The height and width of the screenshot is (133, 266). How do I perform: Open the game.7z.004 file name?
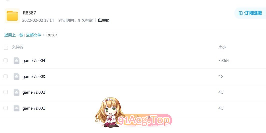(34, 60)
